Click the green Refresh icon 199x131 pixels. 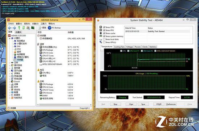pyautogui.click(x=24, y=28)
